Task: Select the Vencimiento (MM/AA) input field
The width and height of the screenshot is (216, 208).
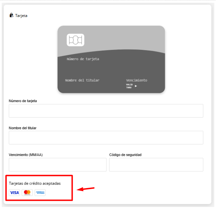Action: point(58,165)
